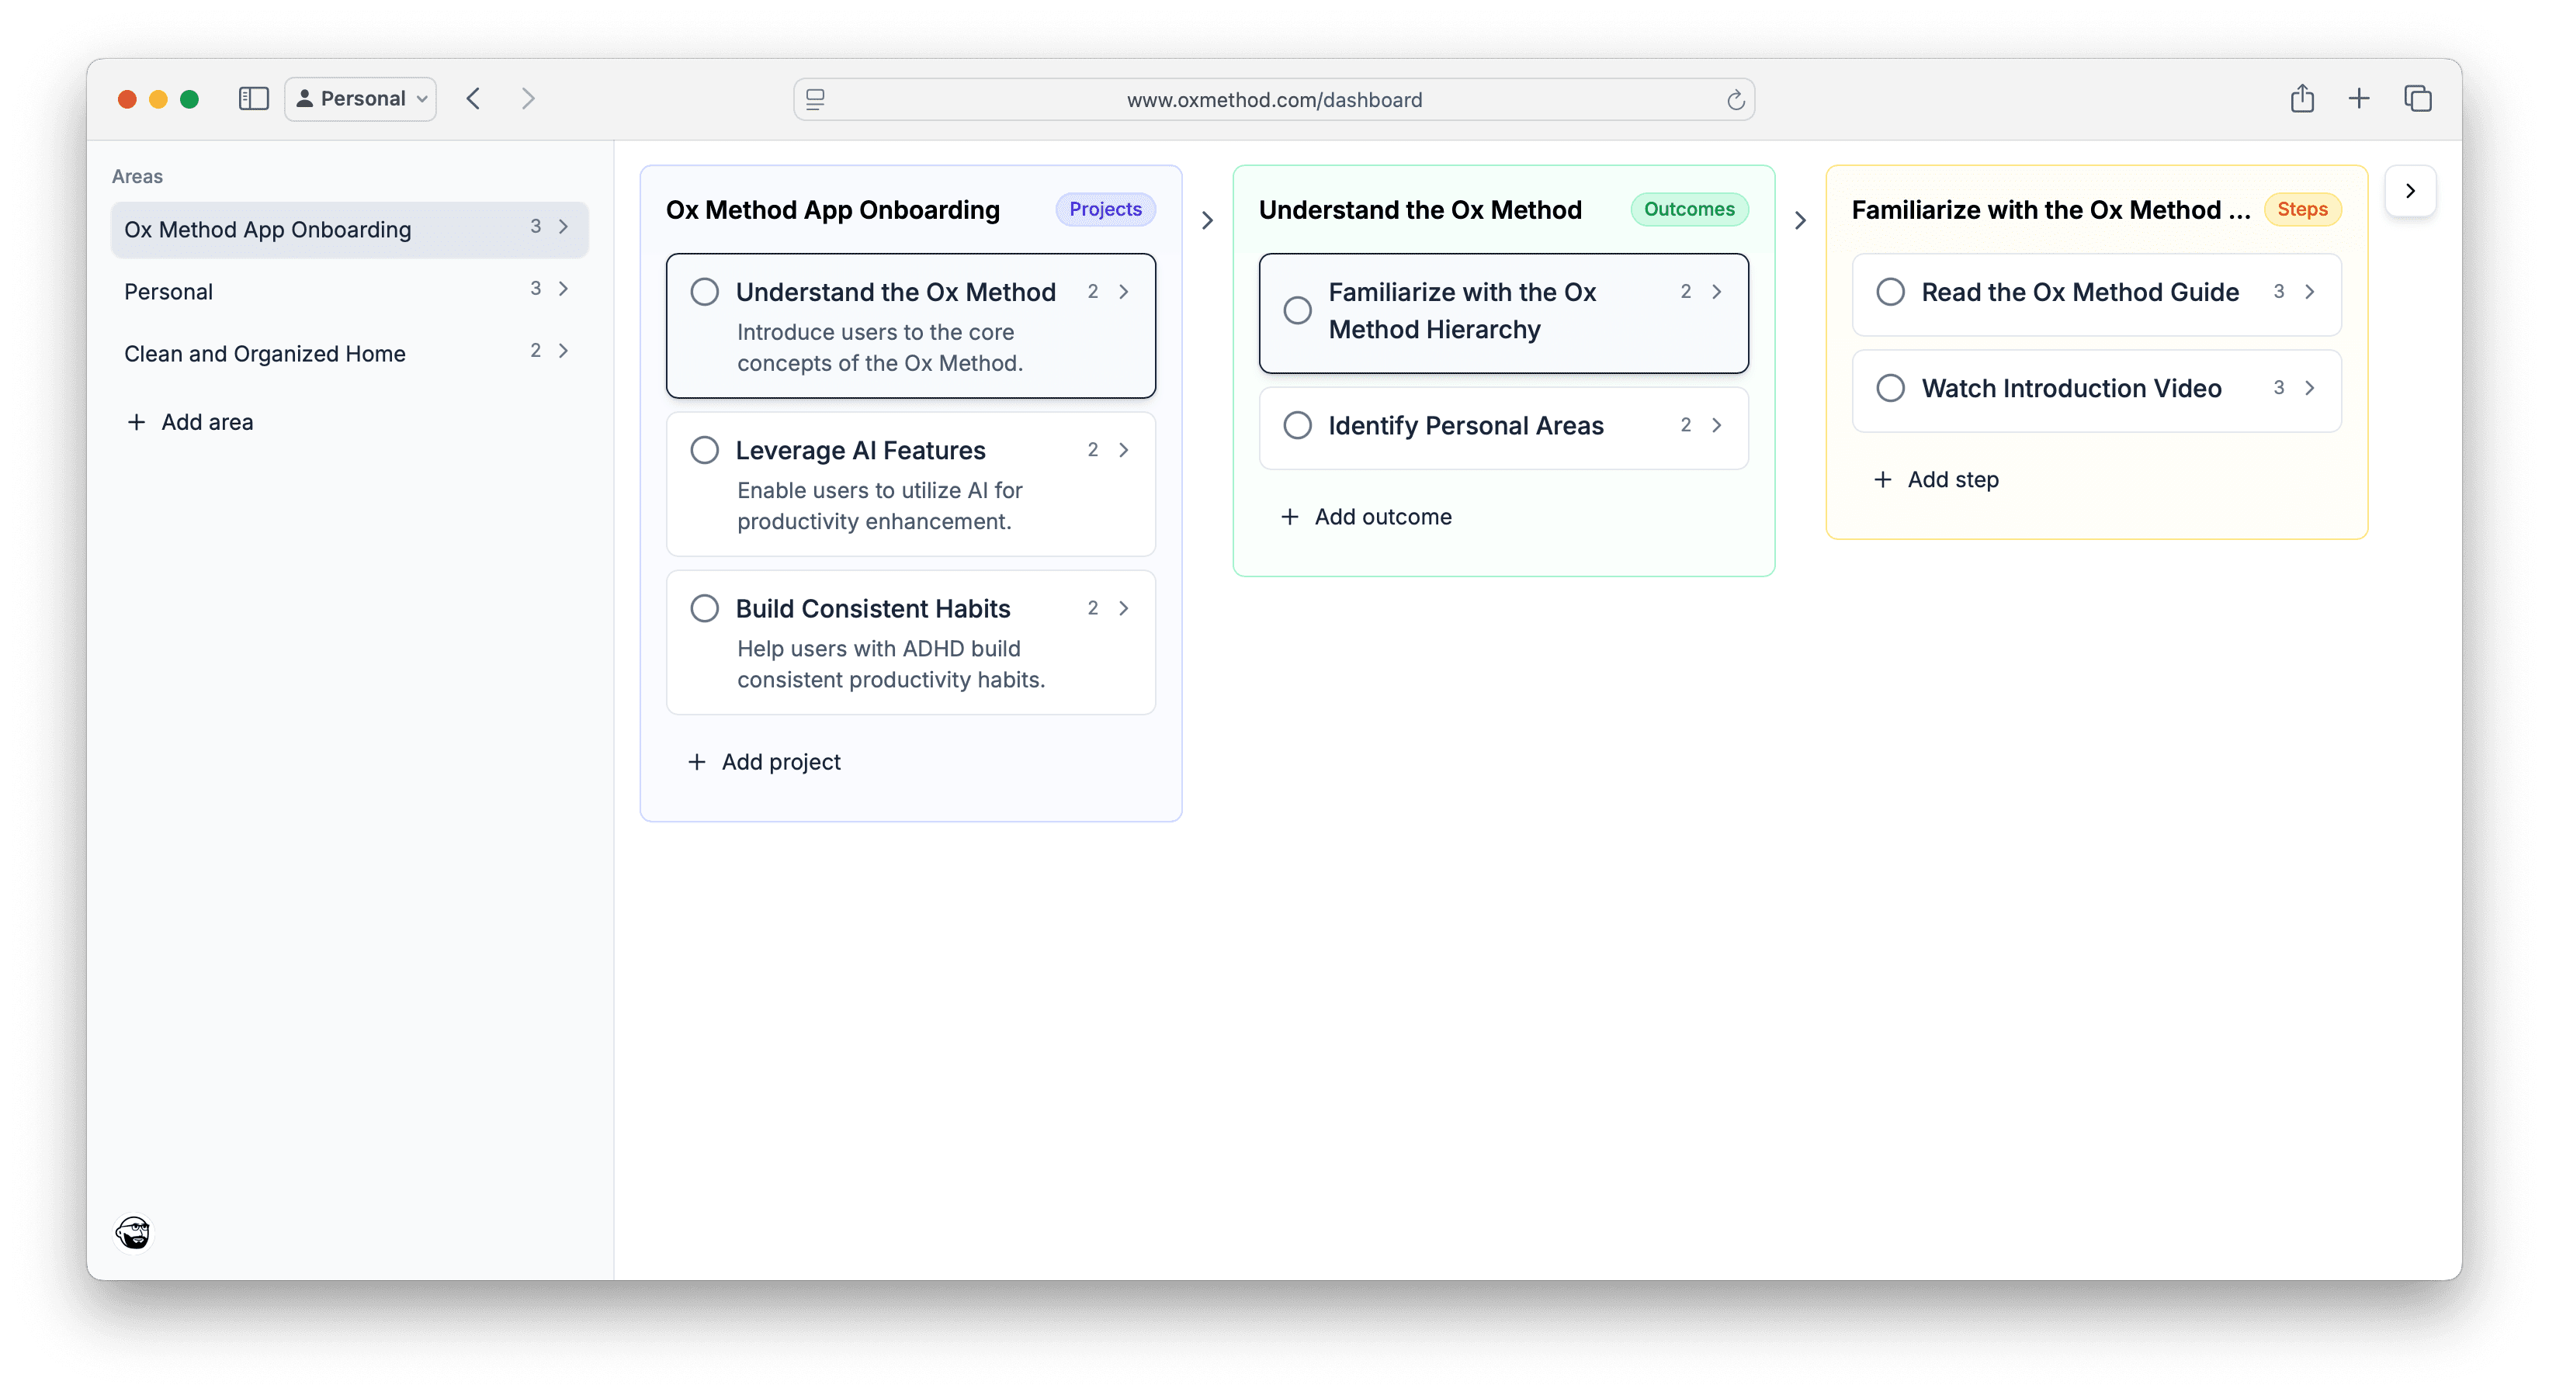Mark Read the Ox Method Guide complete
2549x1395 pixels.
(1891, 291)
